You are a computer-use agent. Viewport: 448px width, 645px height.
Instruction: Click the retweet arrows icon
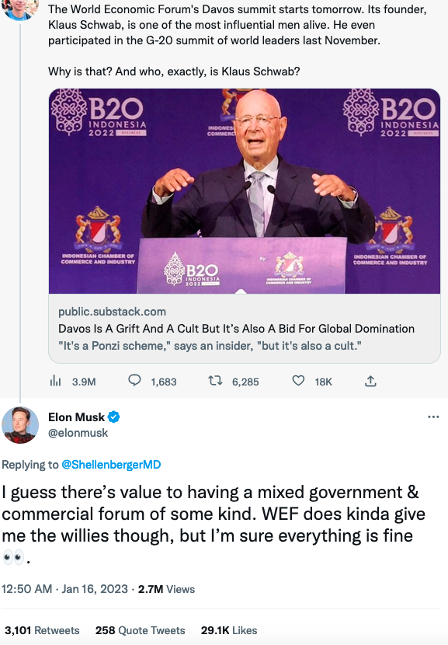(x=215, y=381)
